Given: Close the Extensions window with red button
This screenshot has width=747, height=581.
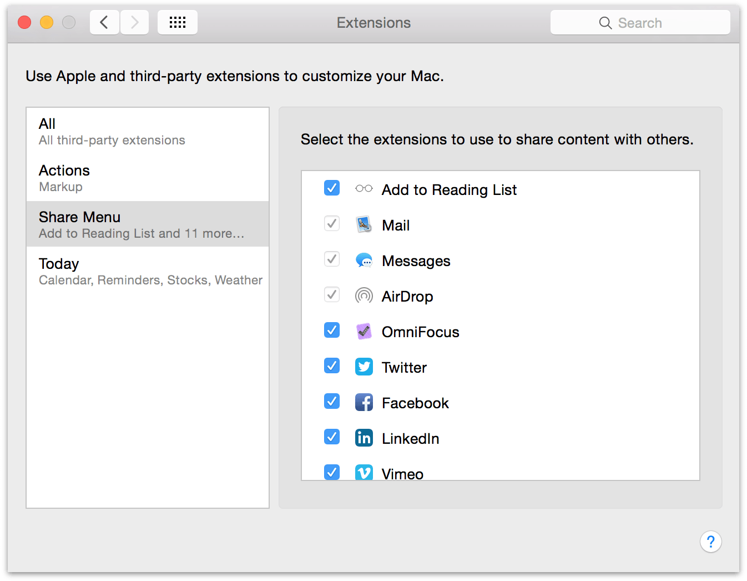Looking at the screenshot, I should click(x=24, y=22).
